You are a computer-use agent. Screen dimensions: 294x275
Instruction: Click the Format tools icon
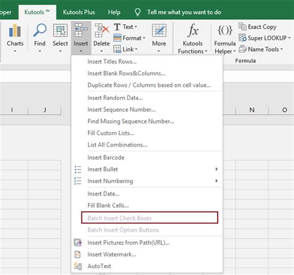pos(117,38)
